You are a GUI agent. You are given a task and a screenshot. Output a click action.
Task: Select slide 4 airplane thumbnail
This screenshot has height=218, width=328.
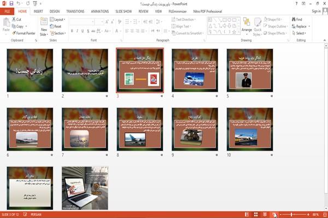tap(195, 70)
